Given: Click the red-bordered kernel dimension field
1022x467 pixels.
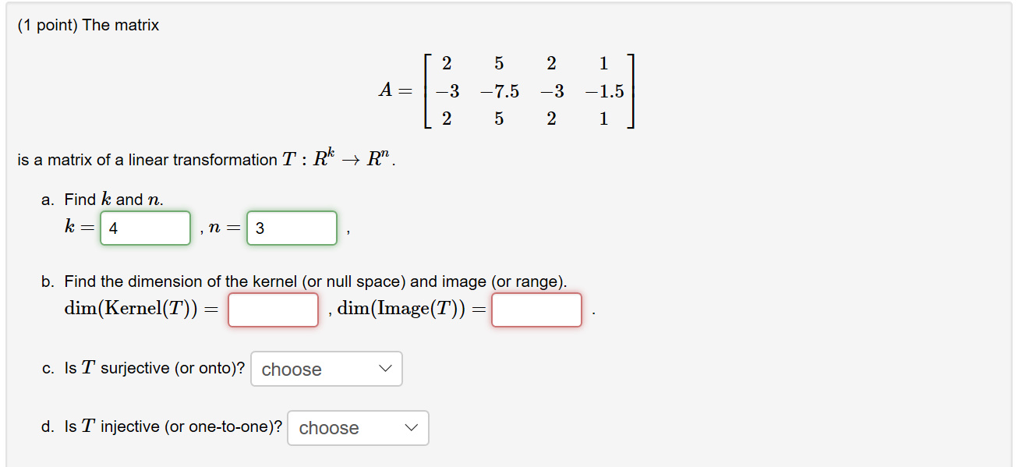Looking at the screenshot, I should click(273, 309).
